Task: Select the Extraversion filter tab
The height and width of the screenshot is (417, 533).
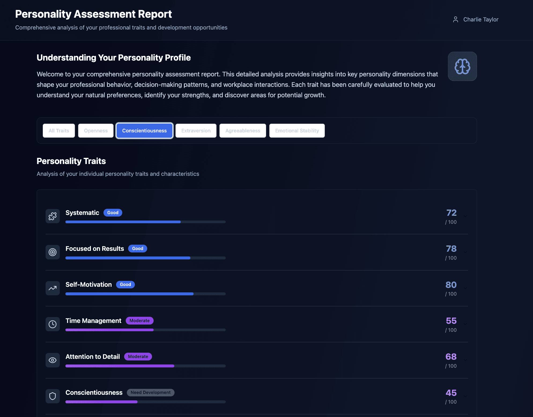Action: [x=196, y=131]
